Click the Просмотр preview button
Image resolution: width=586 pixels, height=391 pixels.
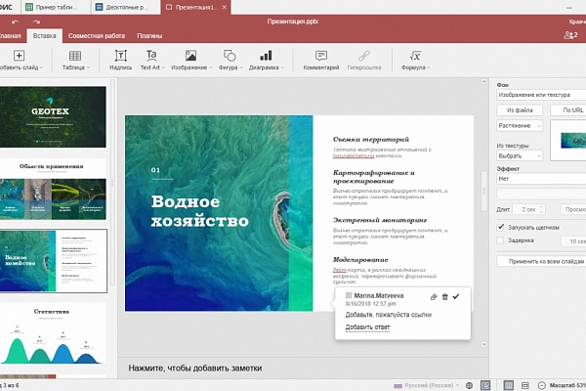573,209
